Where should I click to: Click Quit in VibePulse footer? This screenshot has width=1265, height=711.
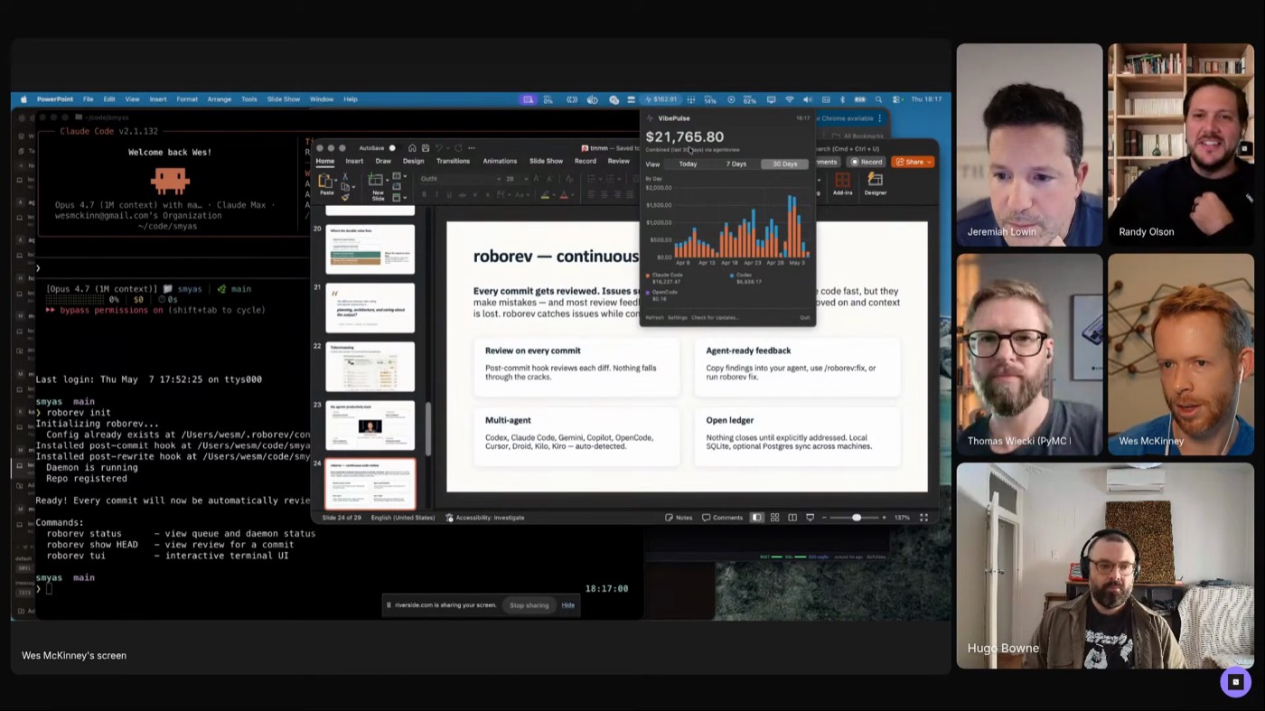(804, 317)
